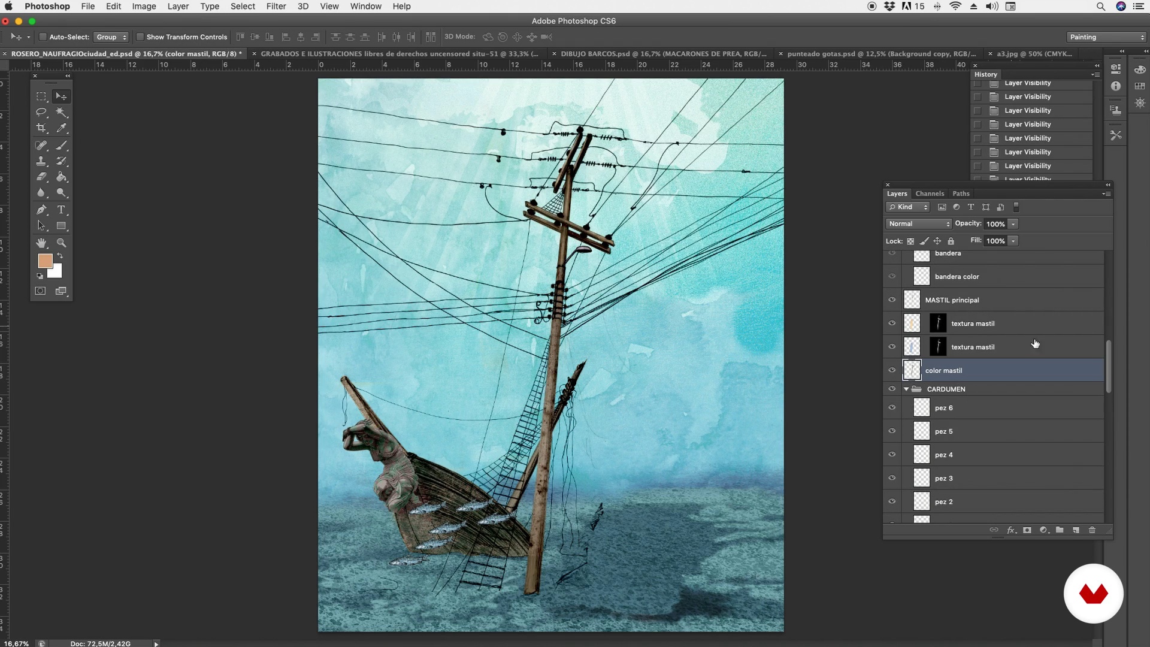Select the Paint Bucket tool
The width and height of the screenshot is (1150, 647).
(x=61, y=177)
